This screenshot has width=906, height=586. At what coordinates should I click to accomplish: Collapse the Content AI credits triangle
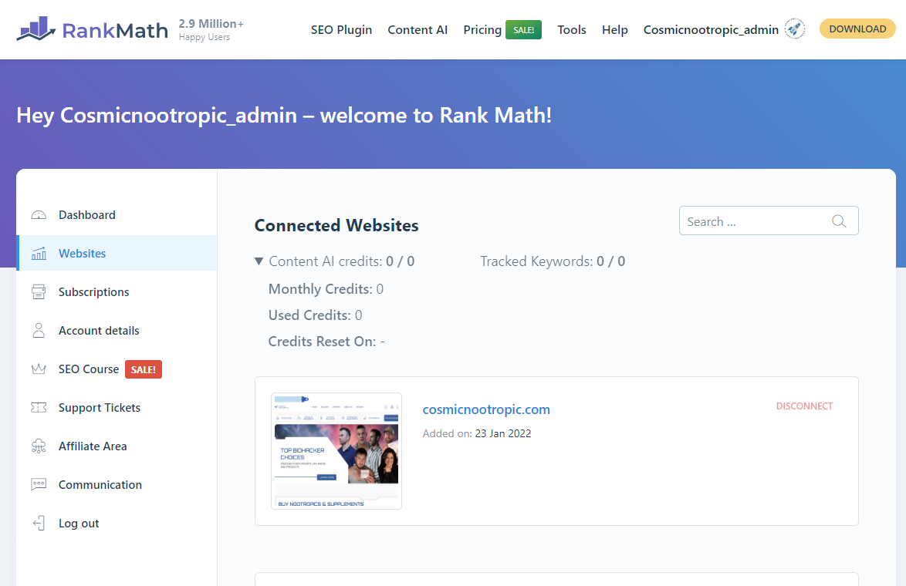(259, 261)
